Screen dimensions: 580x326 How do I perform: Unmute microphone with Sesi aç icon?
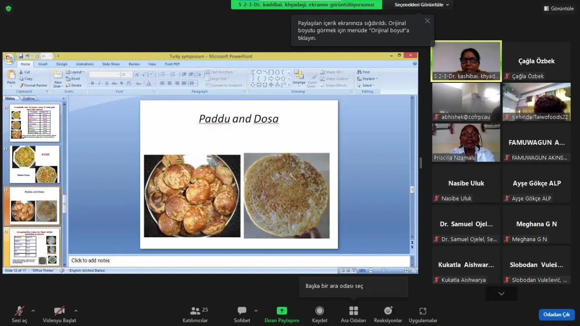pos(19,311)
